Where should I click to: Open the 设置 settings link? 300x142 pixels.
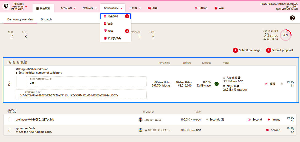coord(152,8)
